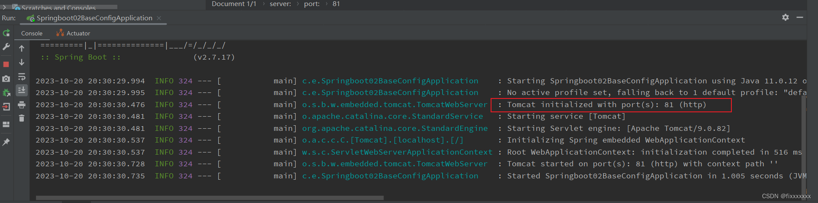Pin the run tab with the pin icon
The height and width of the screenshot is (203, 818).
(x=6, y=142)
